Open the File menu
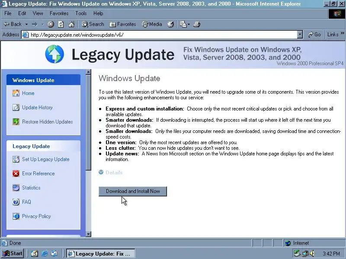This screenshot has width=346, height=259. (x=8, y=13)
